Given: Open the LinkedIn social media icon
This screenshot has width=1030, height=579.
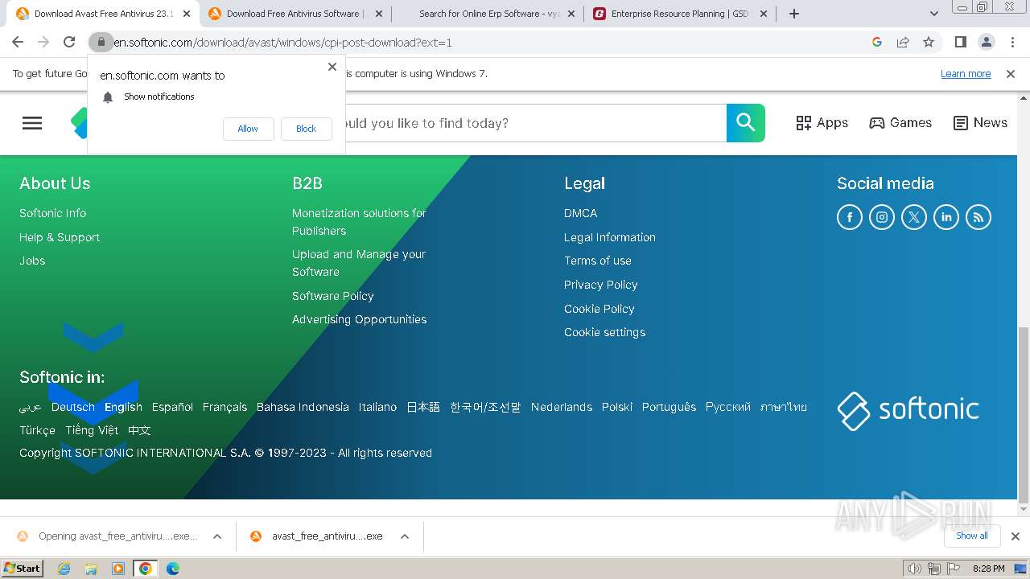Looking at the screenshot, I should 946,217.
